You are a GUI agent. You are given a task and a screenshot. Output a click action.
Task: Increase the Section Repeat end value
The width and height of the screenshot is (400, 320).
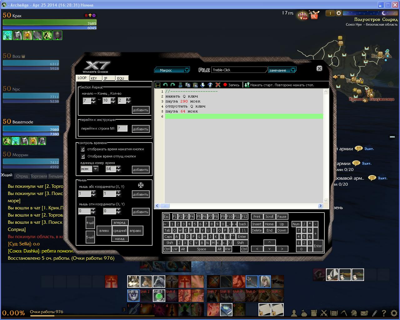click(113, 99)
